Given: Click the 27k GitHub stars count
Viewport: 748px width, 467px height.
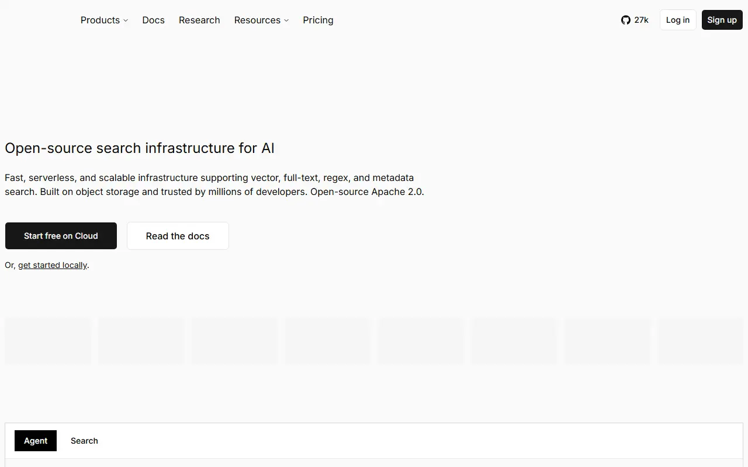Looking at the screenshot, I should coord(641,20).
